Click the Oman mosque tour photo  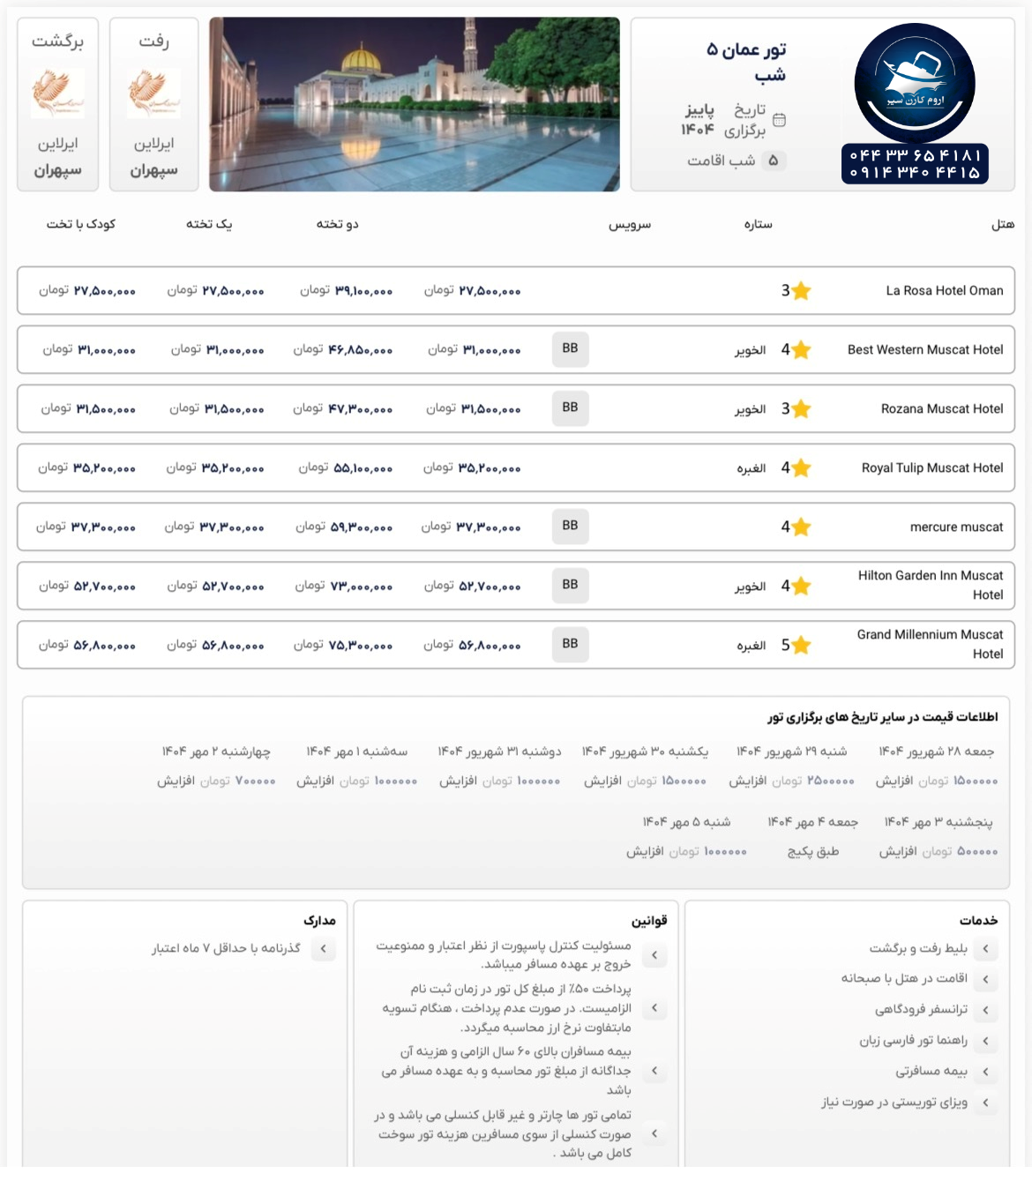[414, 104]
